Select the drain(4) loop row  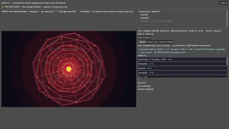[x=182, y=68]
